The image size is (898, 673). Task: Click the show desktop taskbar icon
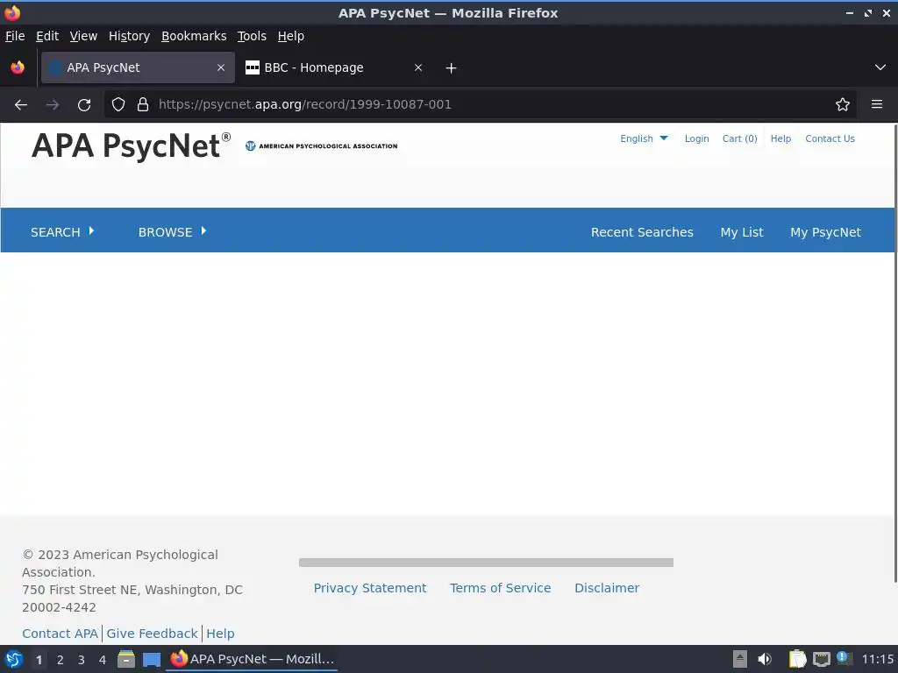(152, 660)
